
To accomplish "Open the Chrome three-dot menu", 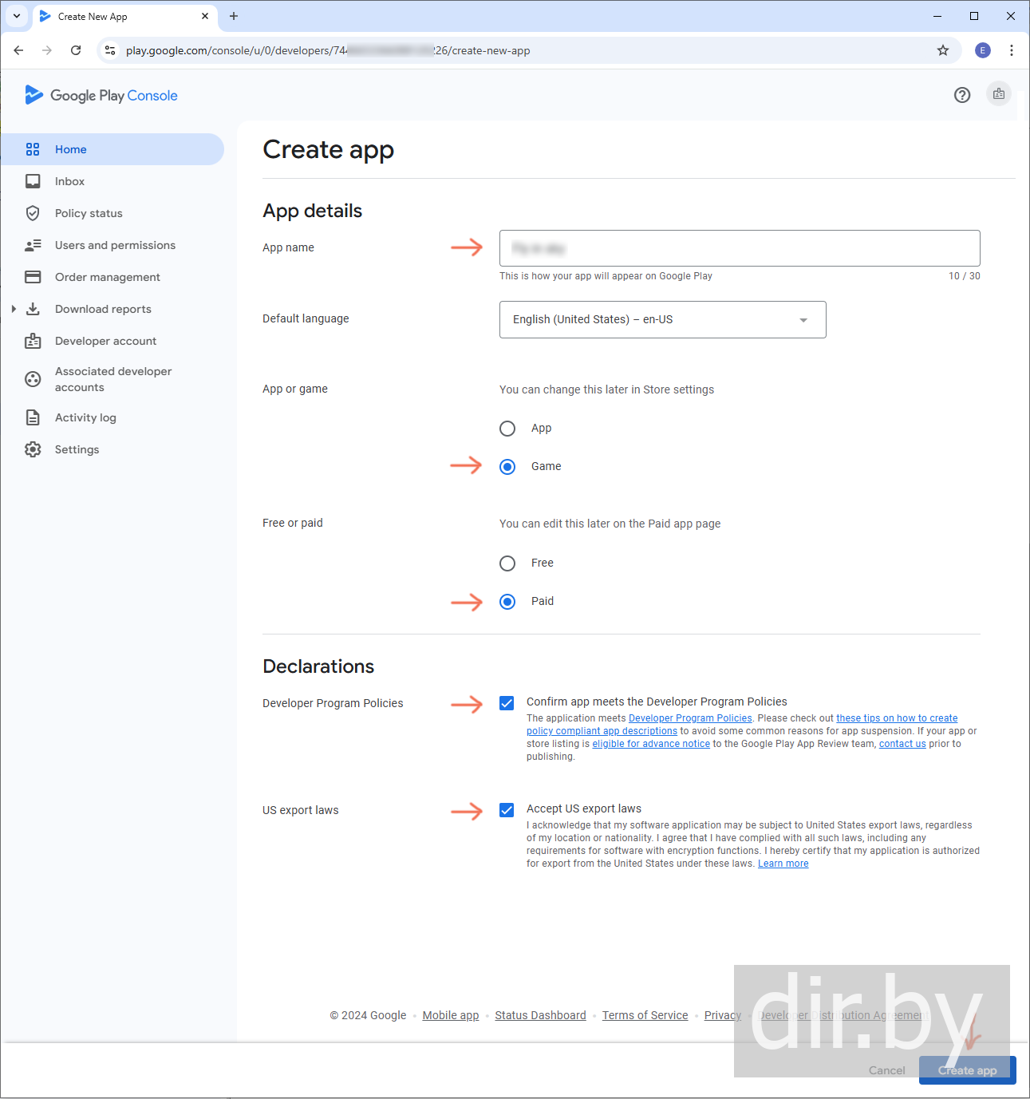I will (1012, 50).
